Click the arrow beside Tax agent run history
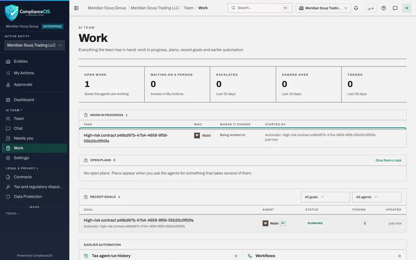The image size is (416, 260). coord(236,256)
